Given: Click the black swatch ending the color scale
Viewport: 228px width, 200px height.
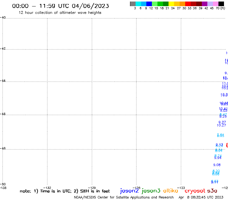Looking at the screenshot, I should (x=221, y=4).
